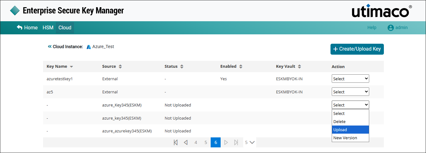This screenshot has height=153, width=426.
Task: Click the Home back-arrow icon
Action: (x=19, y=27)
